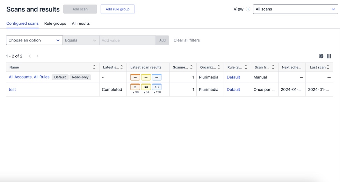Click blue result badge in All Accounts row
Viewport: 340px width, 182px height.
click(157, 77)
